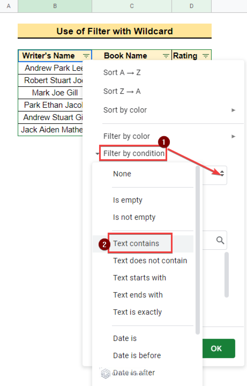Pick the Text starts with option
247x386 pixels.
click(140, 278)
